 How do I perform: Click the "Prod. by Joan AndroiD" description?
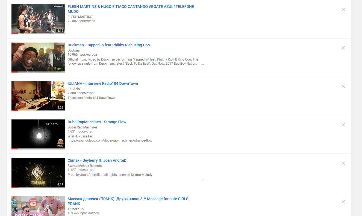point(110,175)
